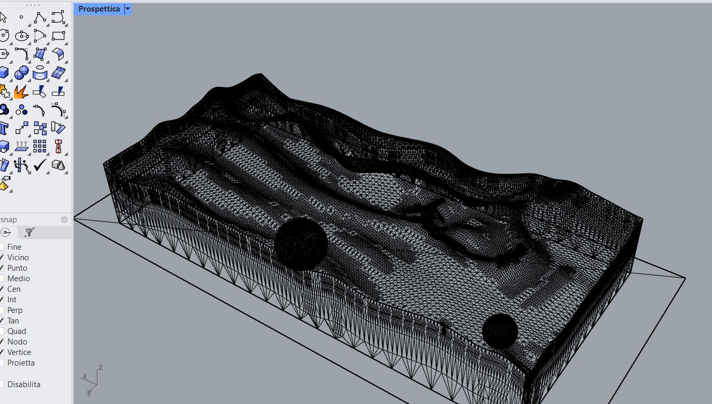Pick the Ellipse tool
This screenshot has height=404, width=712.
[x=22, y=36]
